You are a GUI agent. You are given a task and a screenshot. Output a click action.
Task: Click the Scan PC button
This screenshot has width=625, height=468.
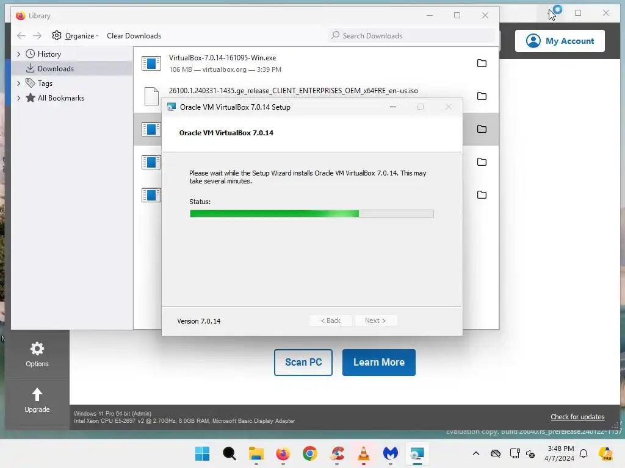(303, 363)
